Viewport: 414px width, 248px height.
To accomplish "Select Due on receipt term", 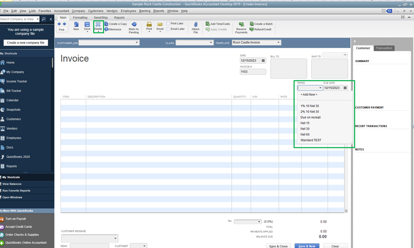I will [x=310, y=118].
